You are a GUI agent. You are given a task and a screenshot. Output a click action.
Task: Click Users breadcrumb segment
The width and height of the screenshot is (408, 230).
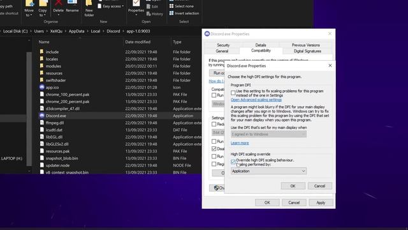pos(39,31)
